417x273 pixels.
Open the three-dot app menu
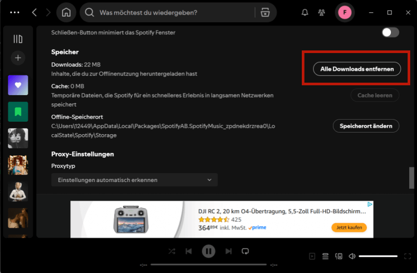(15, 12)
